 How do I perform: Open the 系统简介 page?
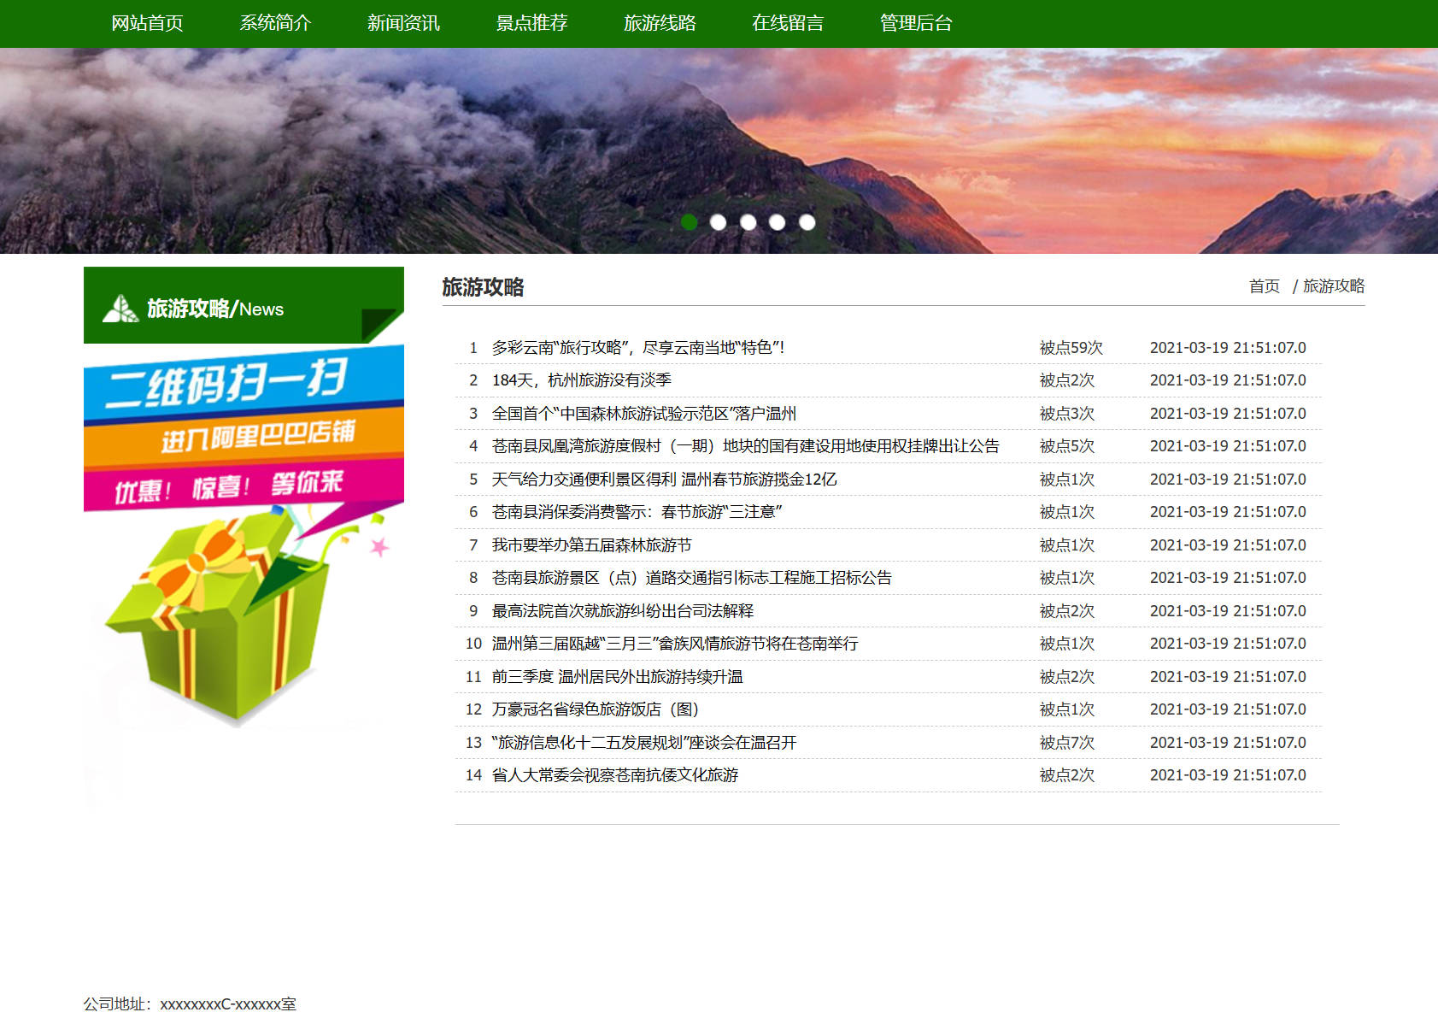pyautogui.click(x=275, y=23)
